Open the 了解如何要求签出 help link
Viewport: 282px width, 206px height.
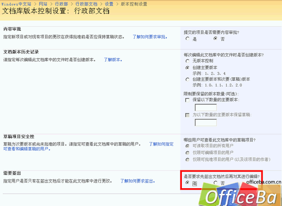pyautogui.click(x=138, y=181)
